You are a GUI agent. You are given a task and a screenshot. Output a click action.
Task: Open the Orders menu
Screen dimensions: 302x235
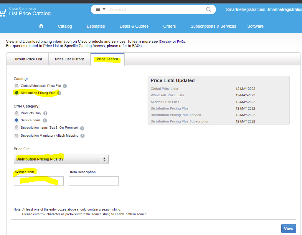[169, 26]
